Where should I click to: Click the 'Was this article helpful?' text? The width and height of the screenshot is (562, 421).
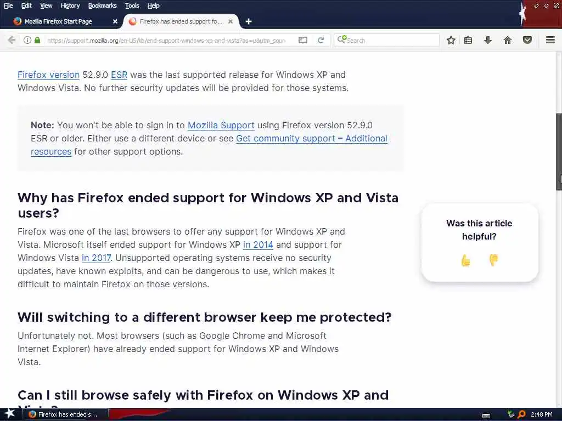(x=479, y=230)
